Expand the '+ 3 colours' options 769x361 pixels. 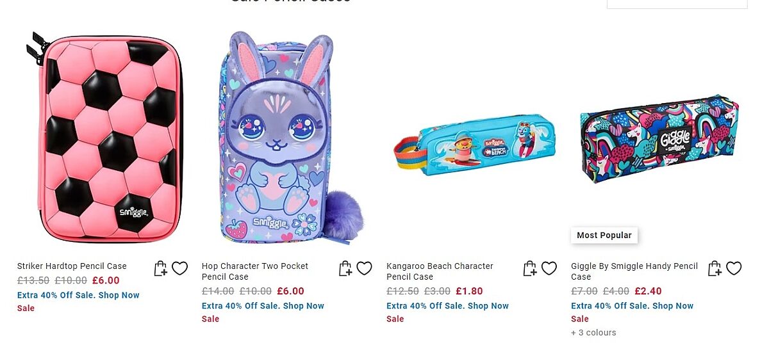pyautogui.click(x=593, y=333)
